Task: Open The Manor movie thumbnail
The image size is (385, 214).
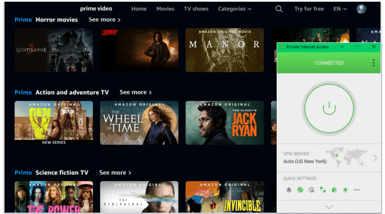Action: [x=225, y=50]
